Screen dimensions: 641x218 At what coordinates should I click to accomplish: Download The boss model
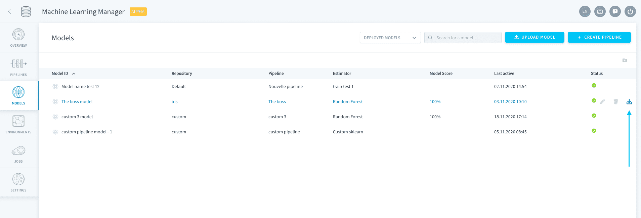[x=629, y=102]
